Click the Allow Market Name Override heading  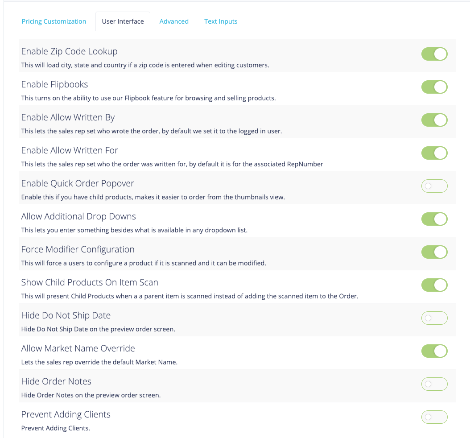[x=78, y=348]
